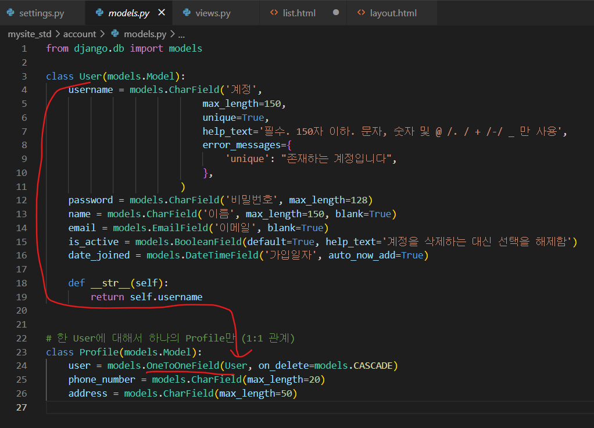Click 'on_delete=models.CASCADE' on line 24
594x428 pixels.
[x=325, y=365]
